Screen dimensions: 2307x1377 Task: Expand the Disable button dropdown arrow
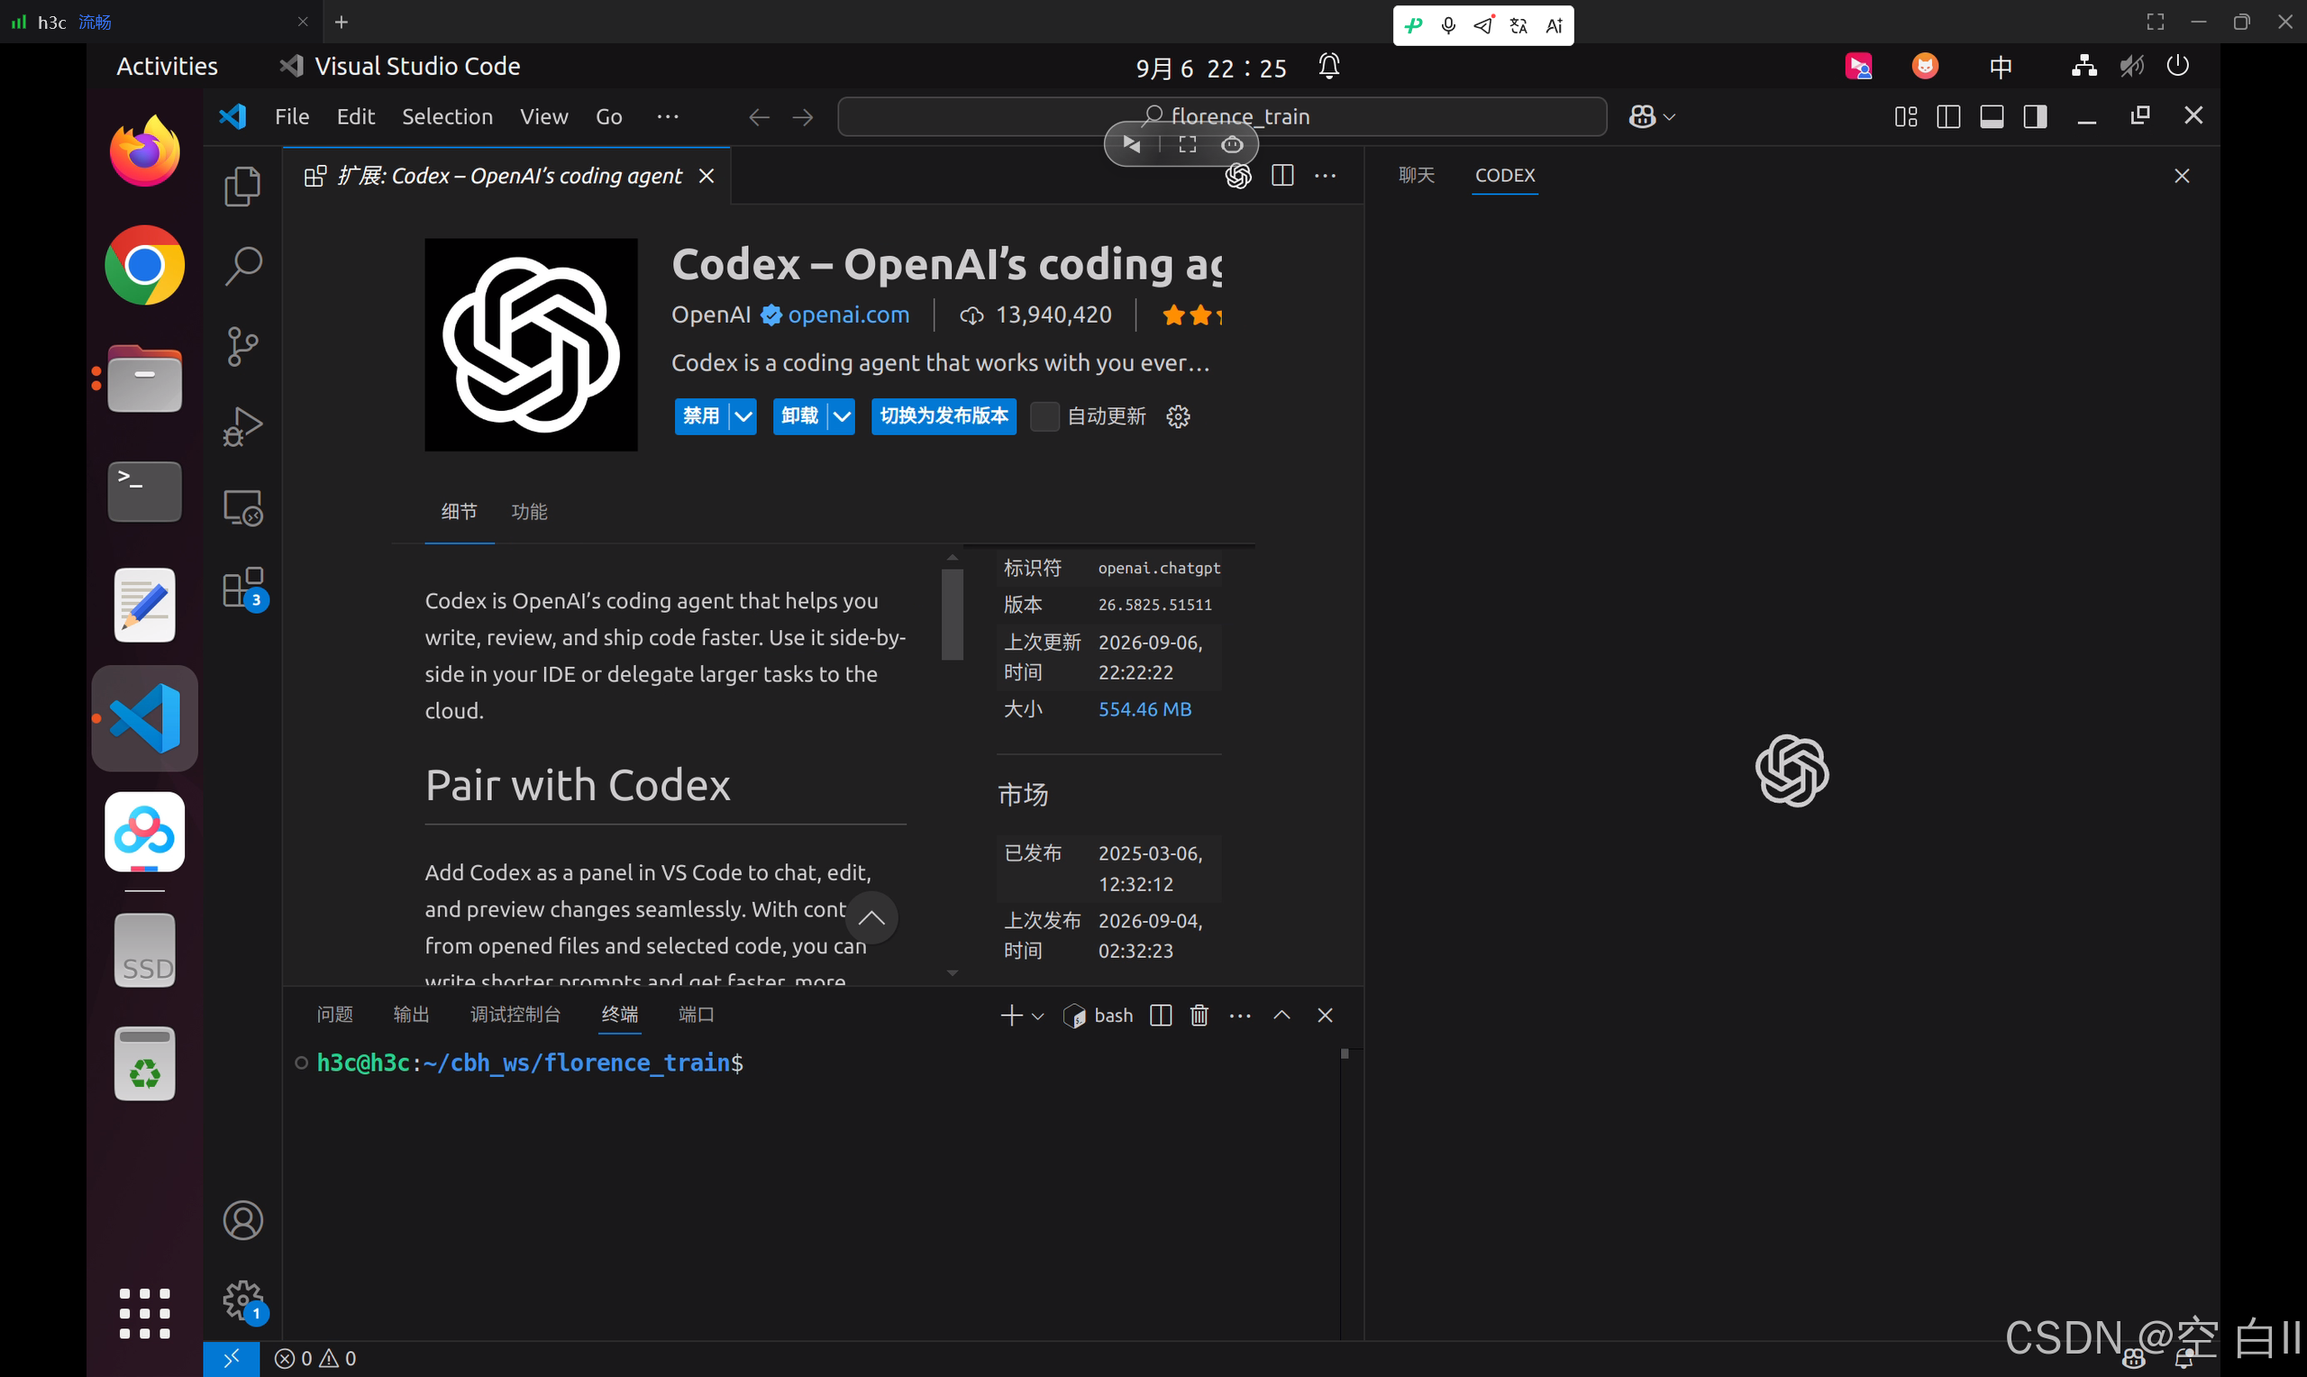[743, 416]
